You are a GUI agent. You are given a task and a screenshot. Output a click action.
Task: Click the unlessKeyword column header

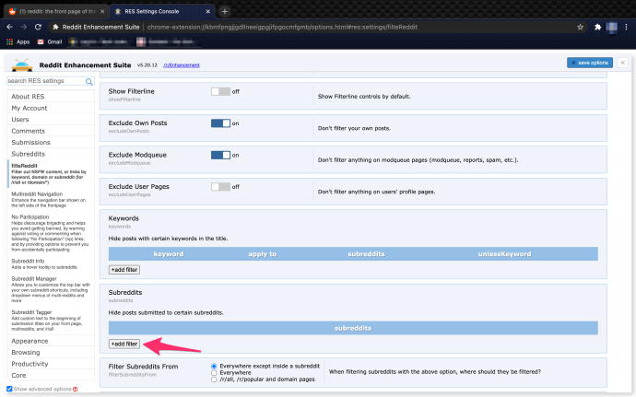pos(504,254)
